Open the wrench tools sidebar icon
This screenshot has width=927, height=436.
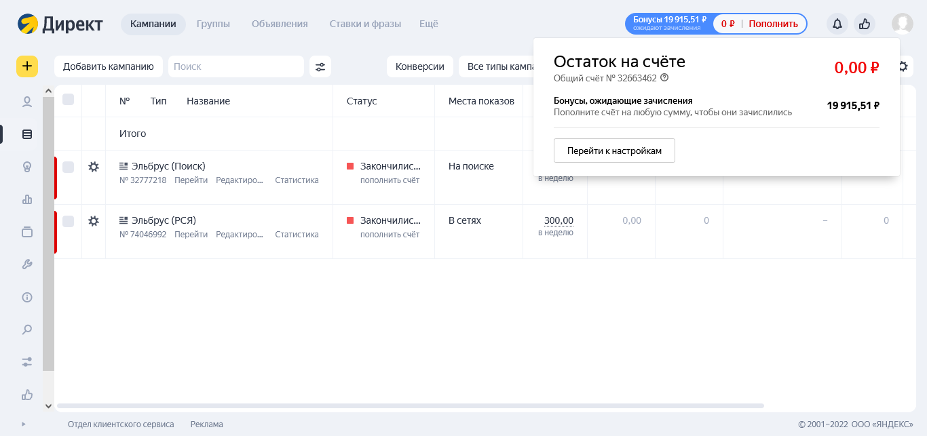27,264
